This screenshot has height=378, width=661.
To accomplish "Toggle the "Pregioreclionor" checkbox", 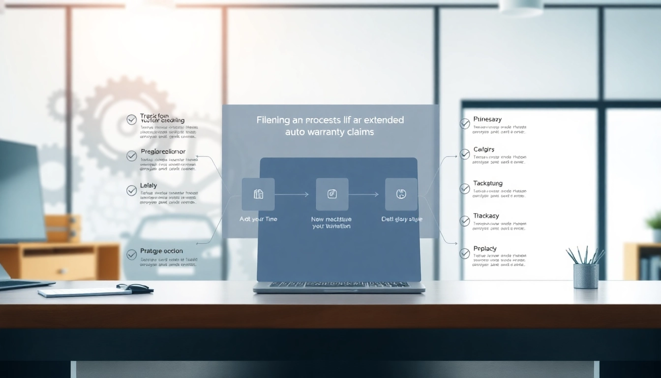I will point(132,156).
